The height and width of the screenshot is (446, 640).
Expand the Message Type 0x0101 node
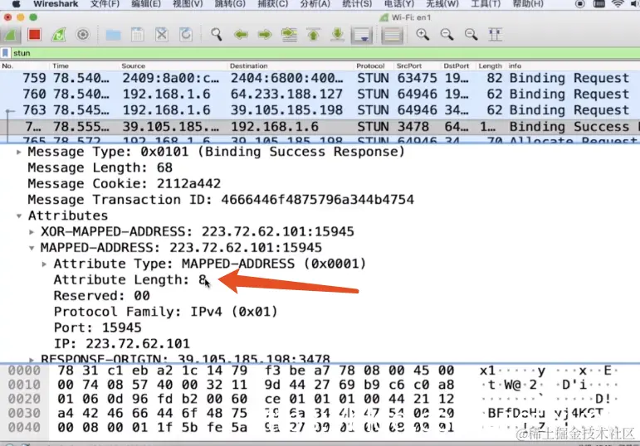(x=19, y=152)
